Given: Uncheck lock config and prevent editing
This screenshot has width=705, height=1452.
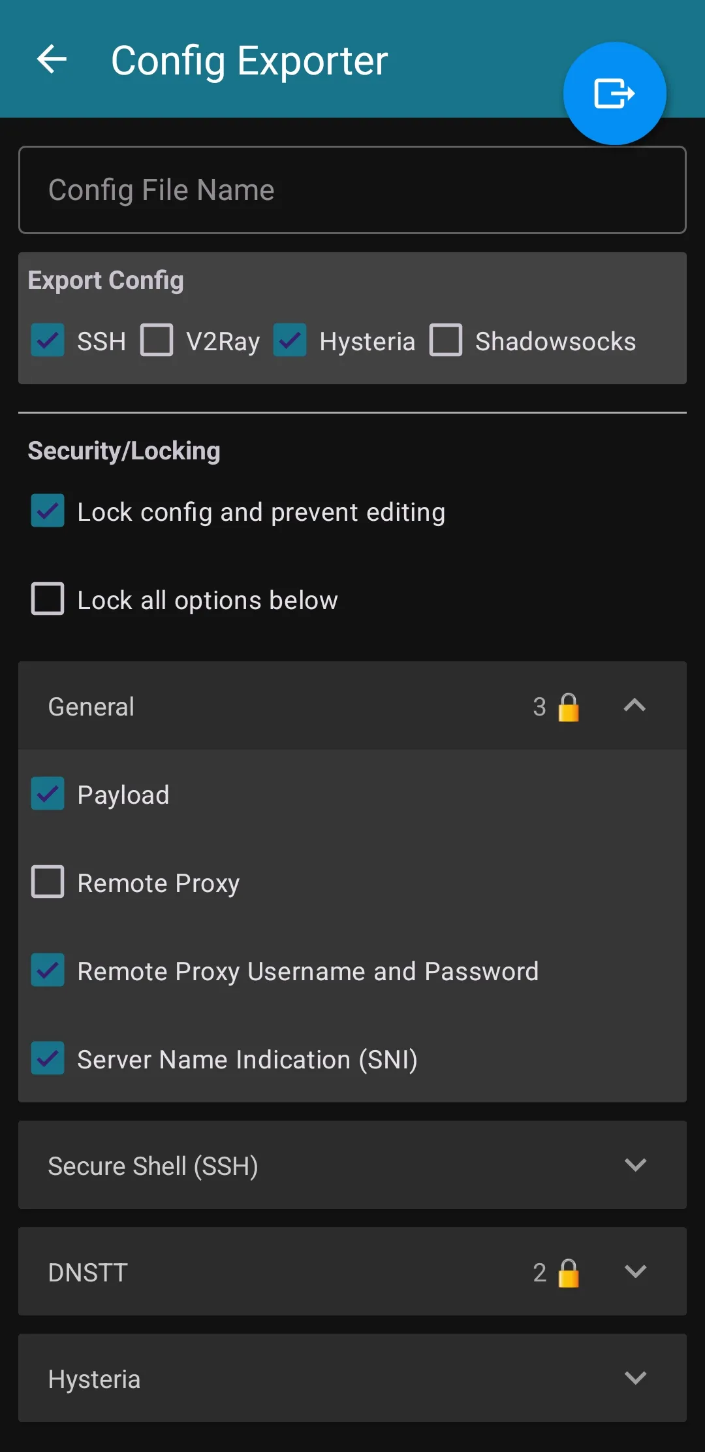Looking at the screenshot, I should tap(47, 511).
